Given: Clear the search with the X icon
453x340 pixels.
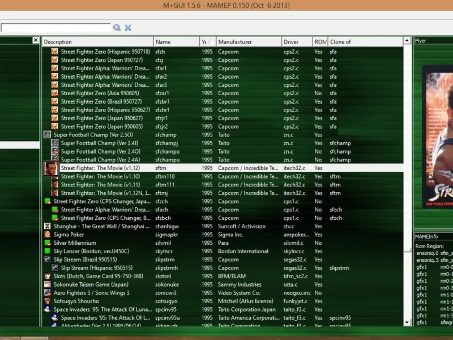Looking at the screenshot, I should pos(128,27).
